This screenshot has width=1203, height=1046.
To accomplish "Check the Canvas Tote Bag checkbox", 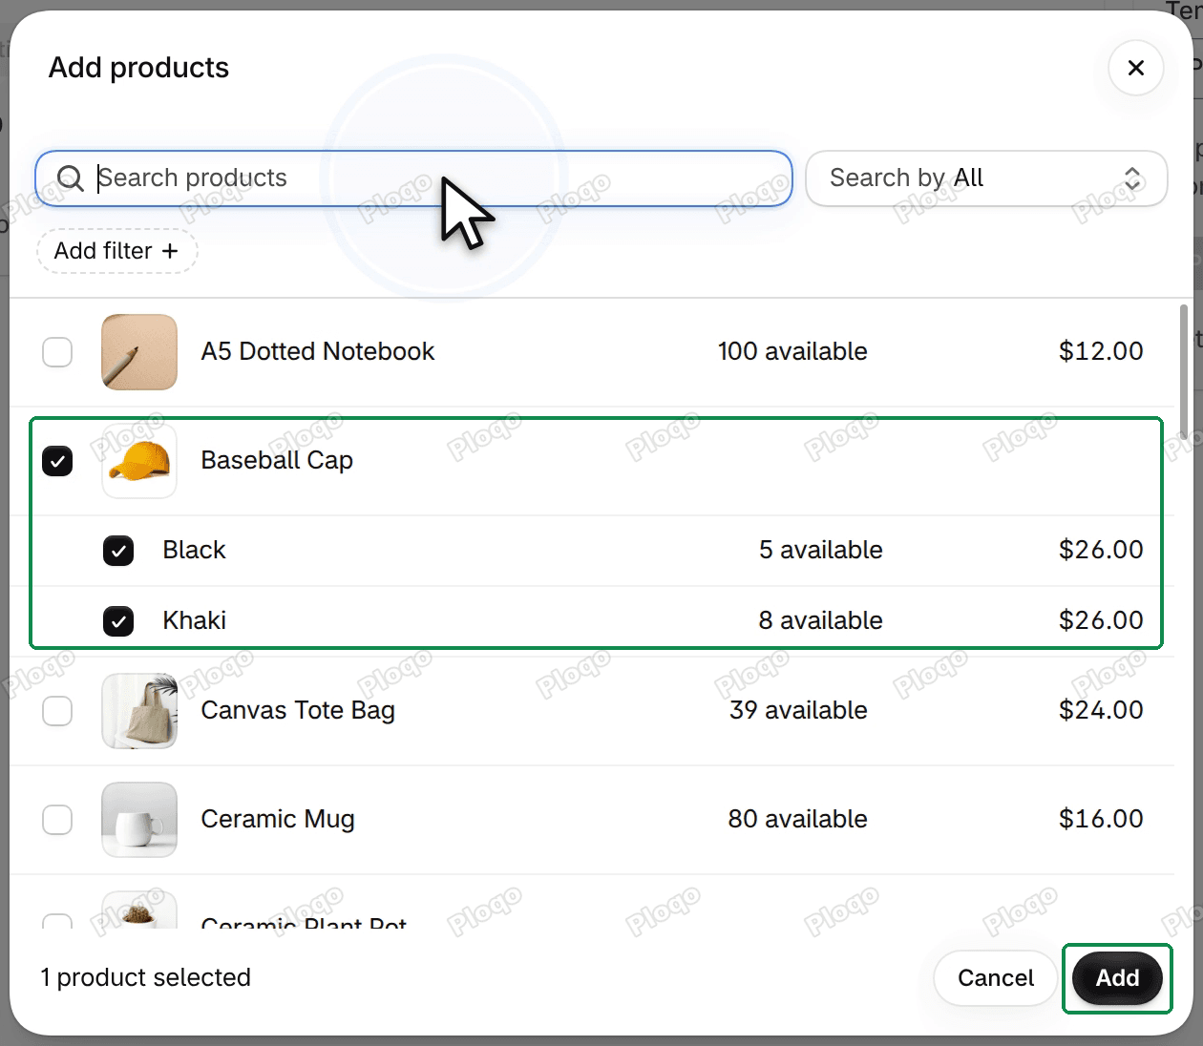I will (x=57, y=711).
